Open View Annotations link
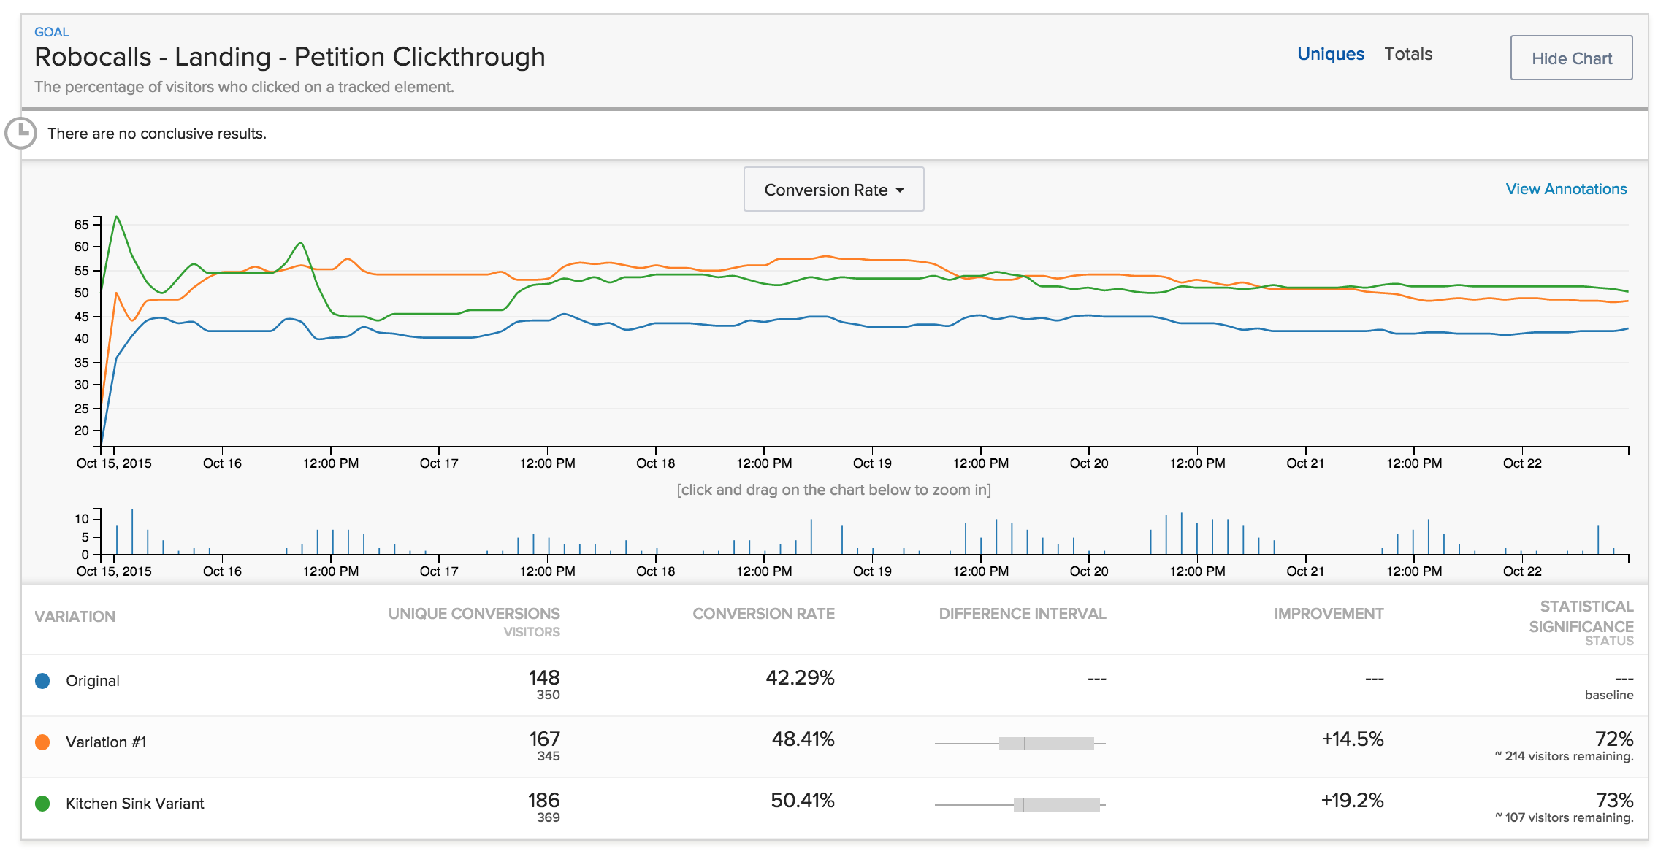 pyautogui.click(x=1565, y=189)
